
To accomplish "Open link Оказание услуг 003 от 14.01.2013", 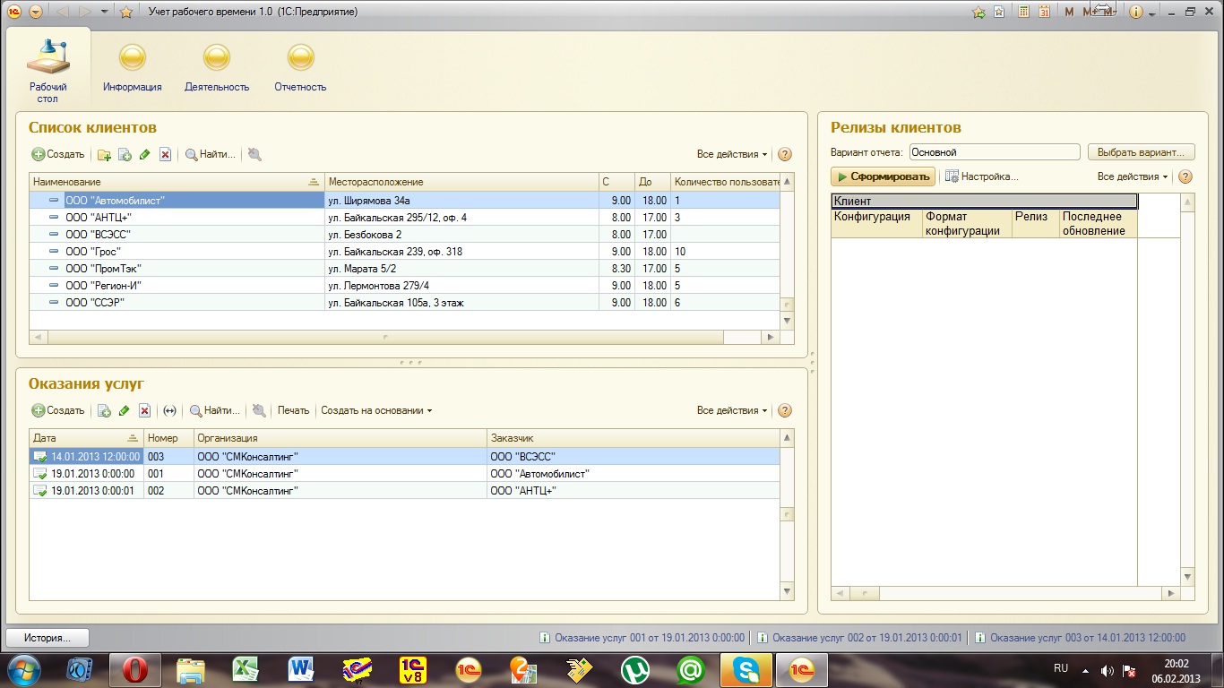I will pyautogui.click(x=1080, y=638).
